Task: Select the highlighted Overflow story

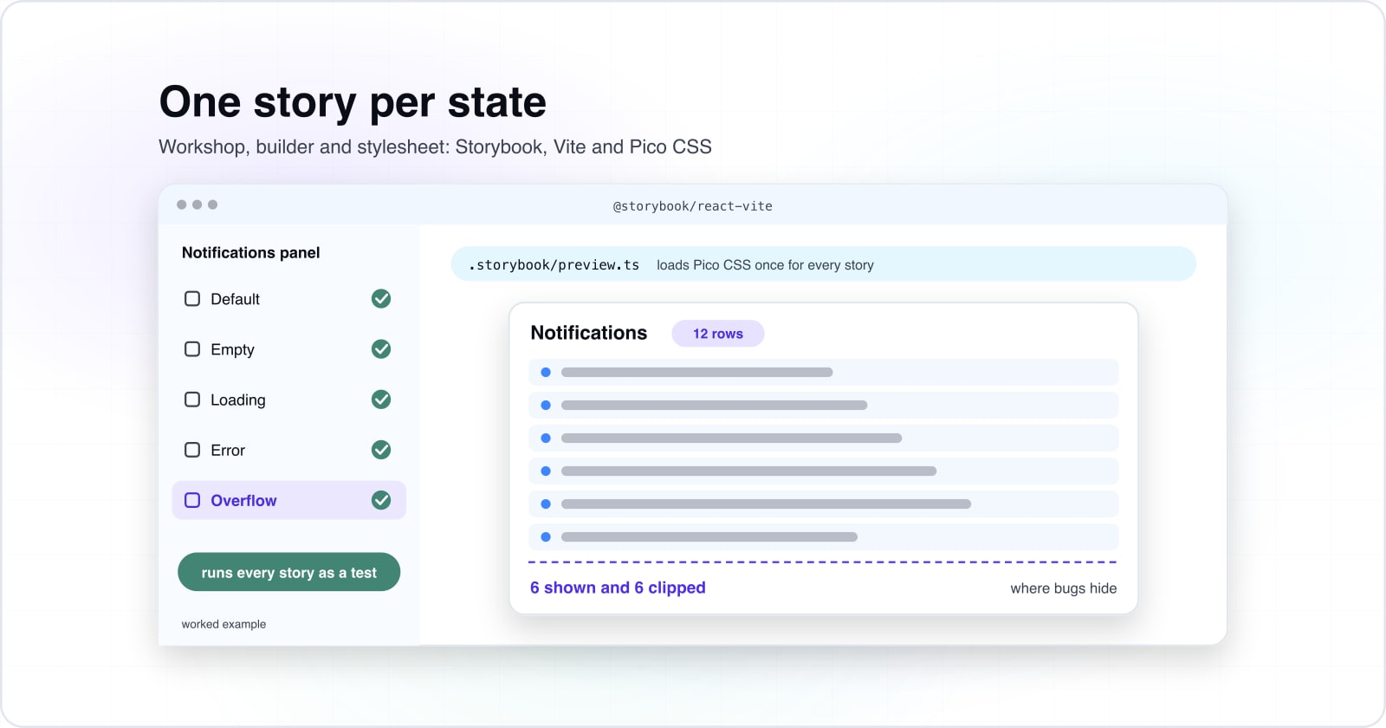Action: [x=289, y=500]
